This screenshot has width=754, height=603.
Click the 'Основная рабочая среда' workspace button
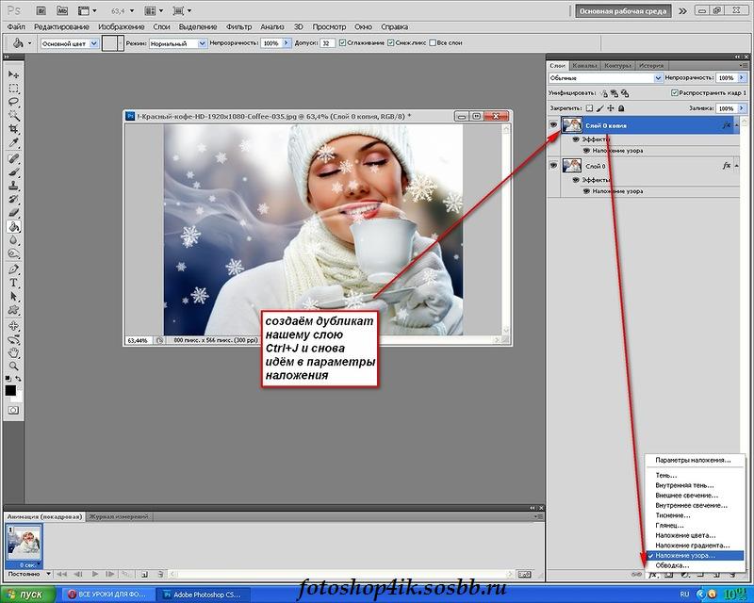624,11
